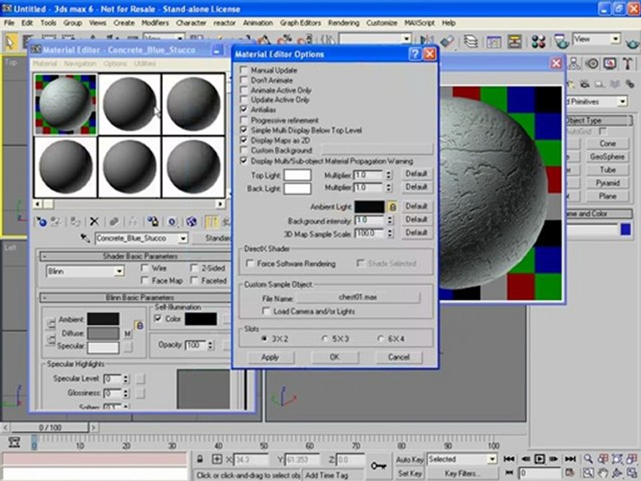Viewport: 641px width, 481px height.
Task: Open the Rendering menu
Action: coord(343,23)
